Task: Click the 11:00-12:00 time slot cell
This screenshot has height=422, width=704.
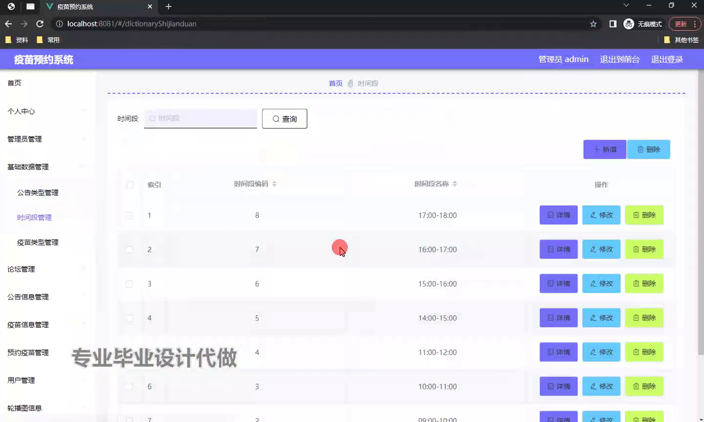Action: tap(438, 352)
